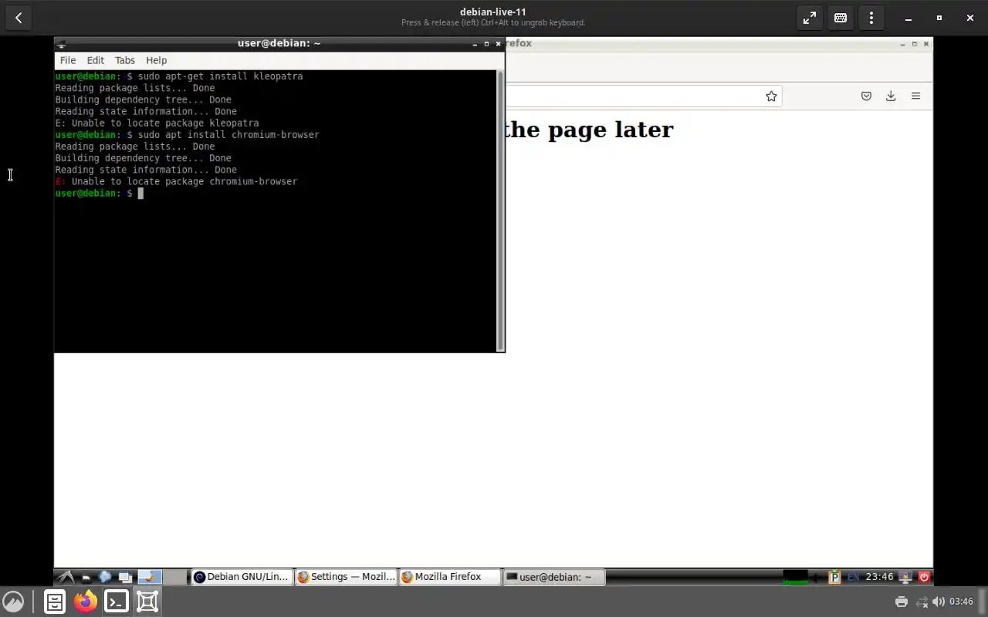Click the EN keyboard layout indicator
This screenshot has width=988, height=617.
coord(853,577)
